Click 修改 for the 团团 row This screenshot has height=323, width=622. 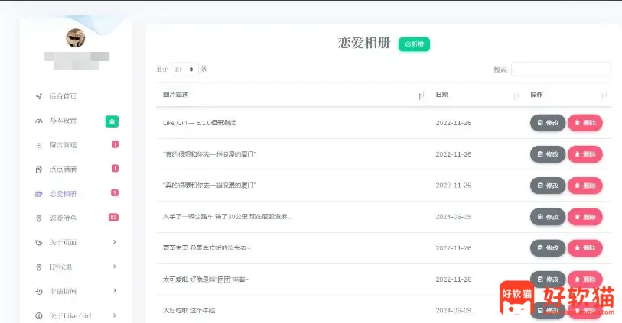point(548,279)
